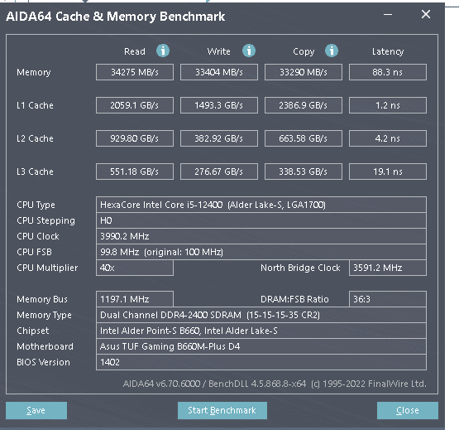This screenshot has width=459, height=430.
Task: Select L1 Cache latency 1.2 ns
Action: (x=388, y=105)
